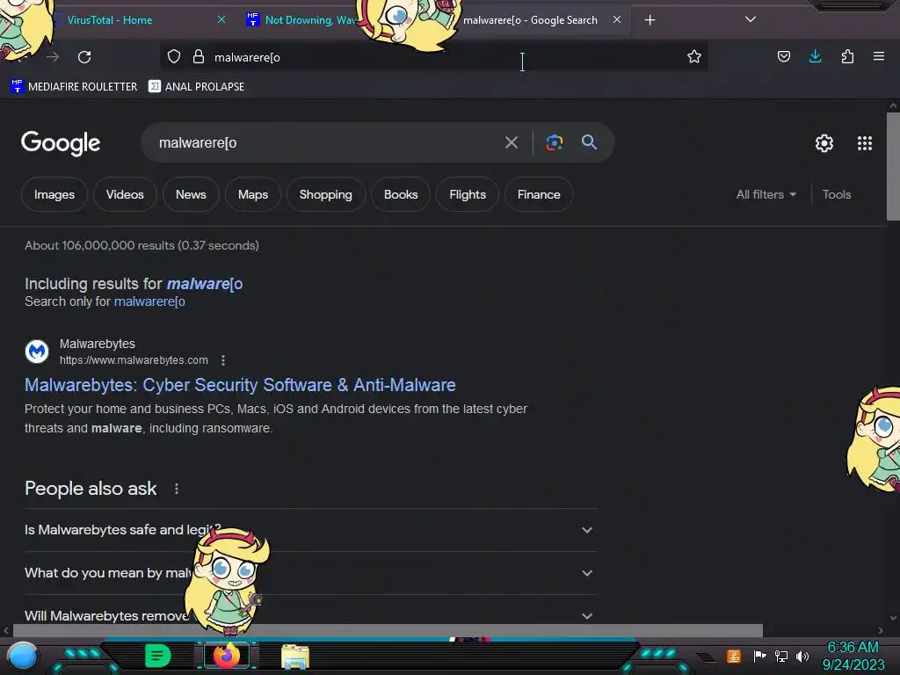Click the vertical page scrollbar thumb

[893, 166]
